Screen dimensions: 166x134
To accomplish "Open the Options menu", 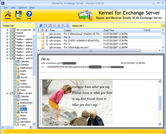I will (23, 8).
